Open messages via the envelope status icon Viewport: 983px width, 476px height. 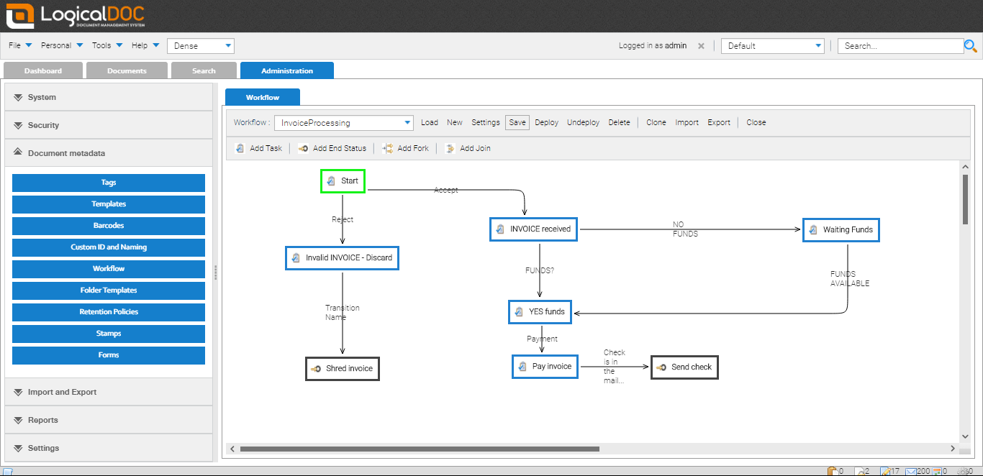(912, 471)
